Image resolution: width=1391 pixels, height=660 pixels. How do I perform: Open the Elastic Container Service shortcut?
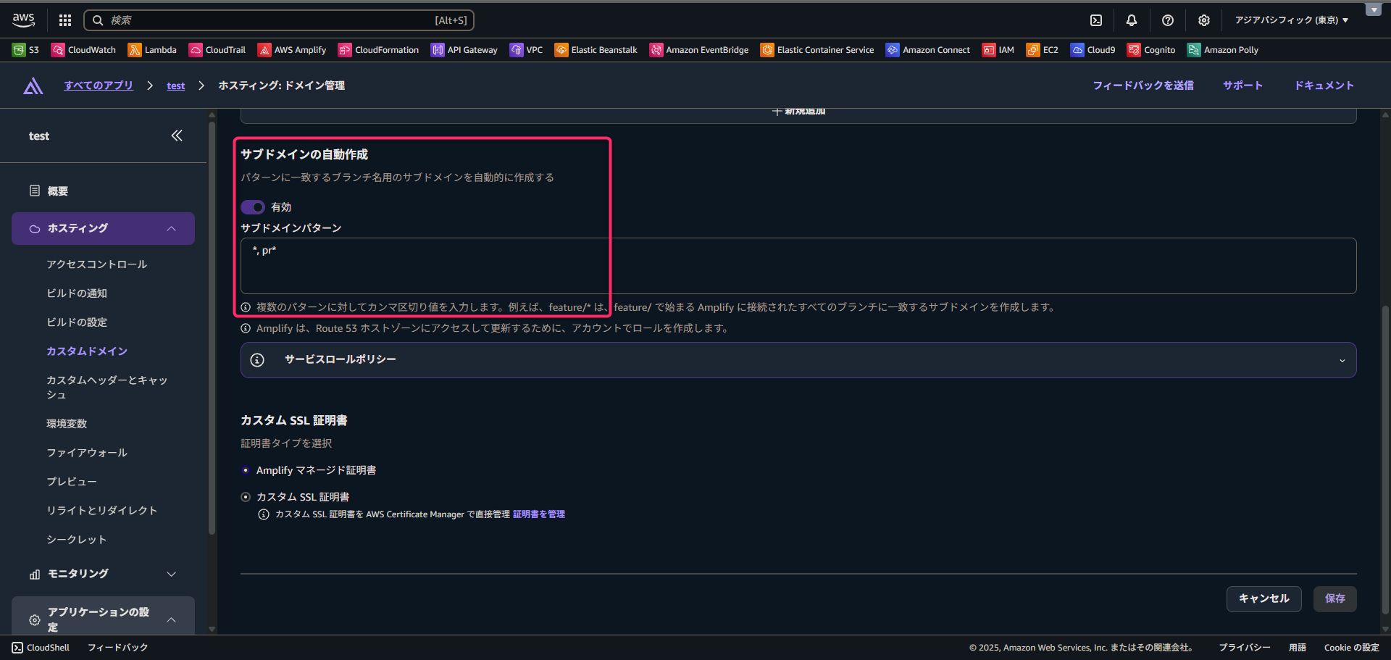point(817,50)
